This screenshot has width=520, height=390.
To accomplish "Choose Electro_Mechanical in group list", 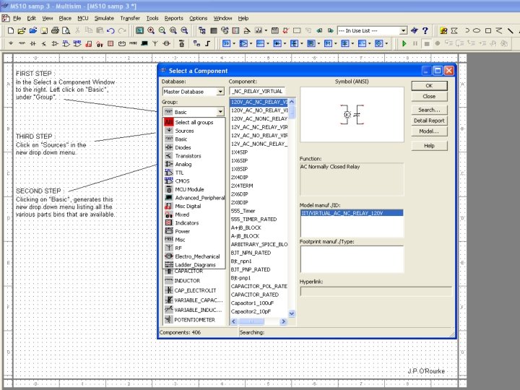I will click(x=194, y=256).
